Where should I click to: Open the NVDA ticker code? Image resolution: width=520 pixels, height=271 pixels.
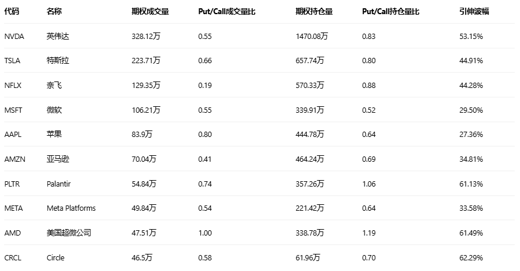coord(14,36)
